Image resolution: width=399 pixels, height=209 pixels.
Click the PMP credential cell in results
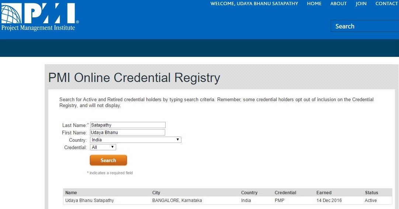click(280, 201)
